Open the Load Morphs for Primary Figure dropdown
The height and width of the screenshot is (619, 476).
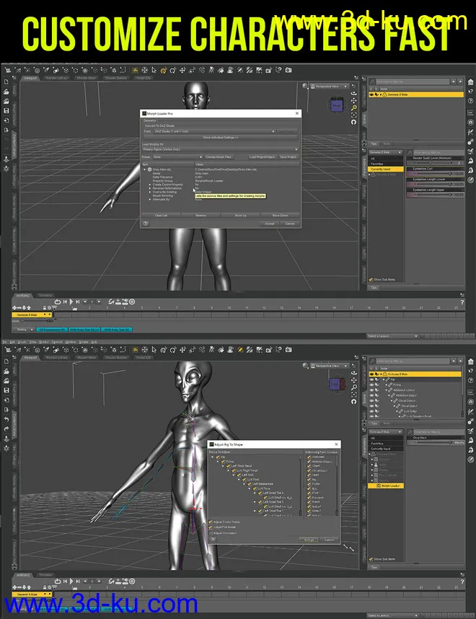[x=221, y=149]
